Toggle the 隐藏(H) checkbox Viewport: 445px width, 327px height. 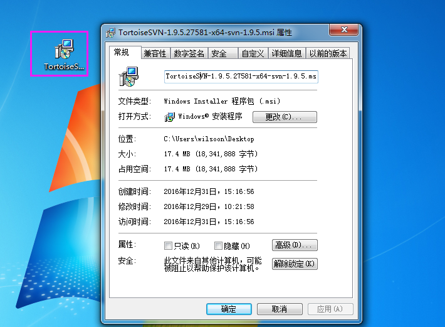(218, 246)
